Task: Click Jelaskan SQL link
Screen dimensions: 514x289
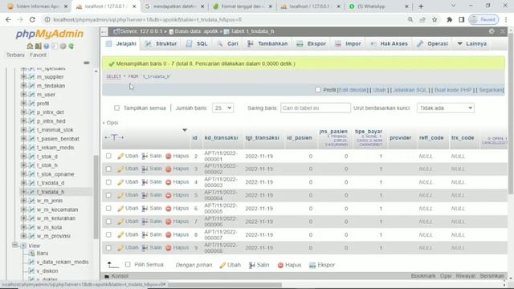Action: (x=410, y=90)
